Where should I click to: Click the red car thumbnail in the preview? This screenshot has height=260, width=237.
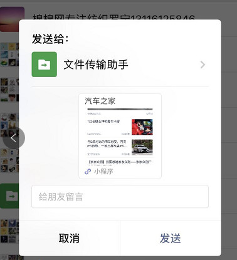pos(142,127)
